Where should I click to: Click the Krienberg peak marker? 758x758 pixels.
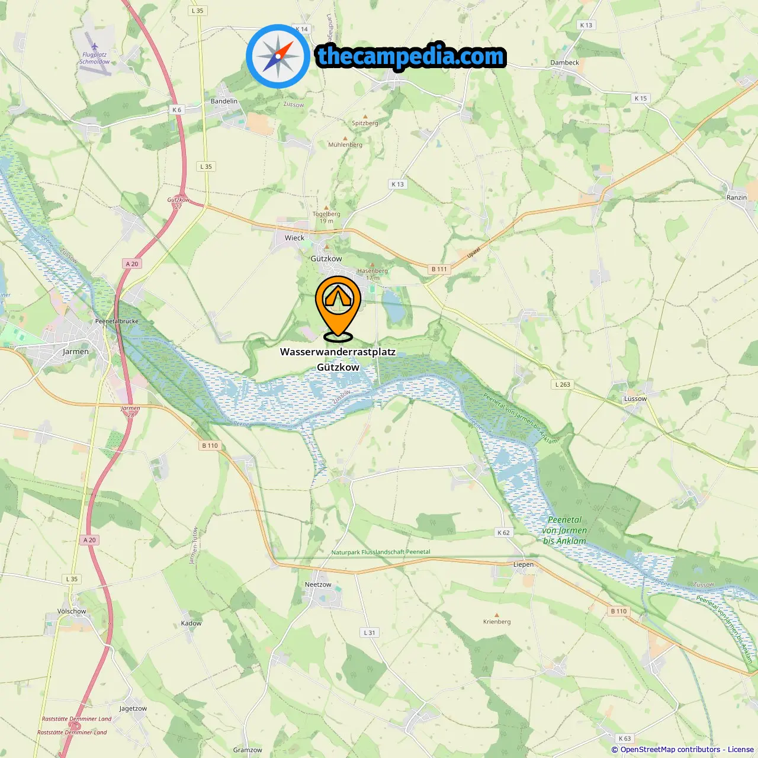pos(496,615)
